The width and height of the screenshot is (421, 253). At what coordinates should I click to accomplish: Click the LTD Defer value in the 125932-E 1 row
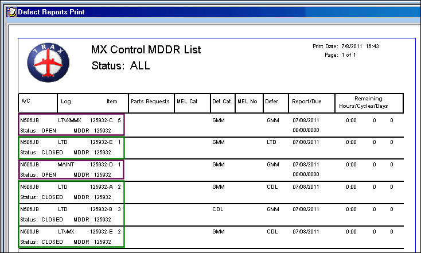click(271, 142)
